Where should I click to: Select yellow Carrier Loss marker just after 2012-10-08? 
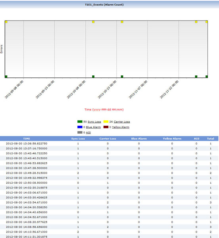pyautogui.click(x=93, y=22)
